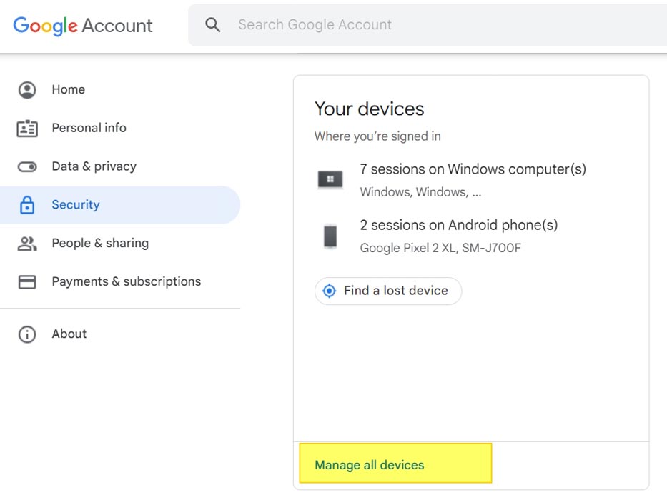Screen dimensions: 667x500
Task: Click the Security padlock icon
Action: click(x=27, y=204)
